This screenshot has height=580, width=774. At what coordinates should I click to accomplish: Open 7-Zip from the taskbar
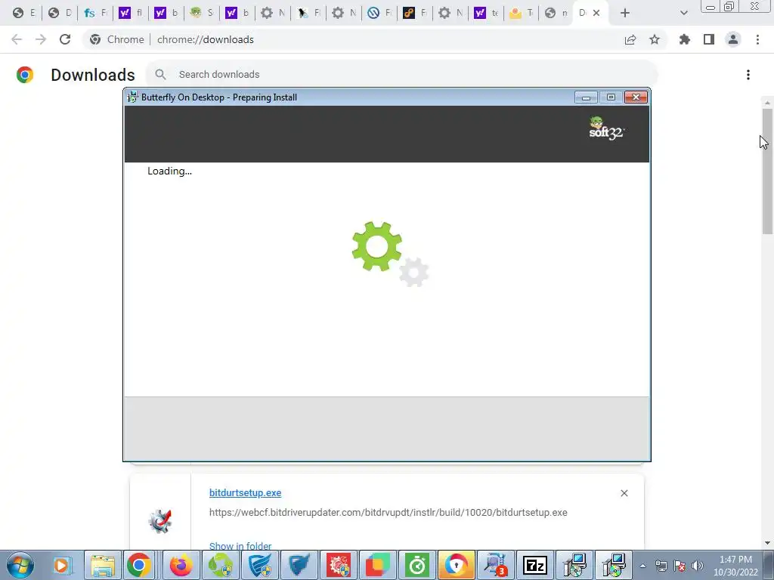(535, 565)
